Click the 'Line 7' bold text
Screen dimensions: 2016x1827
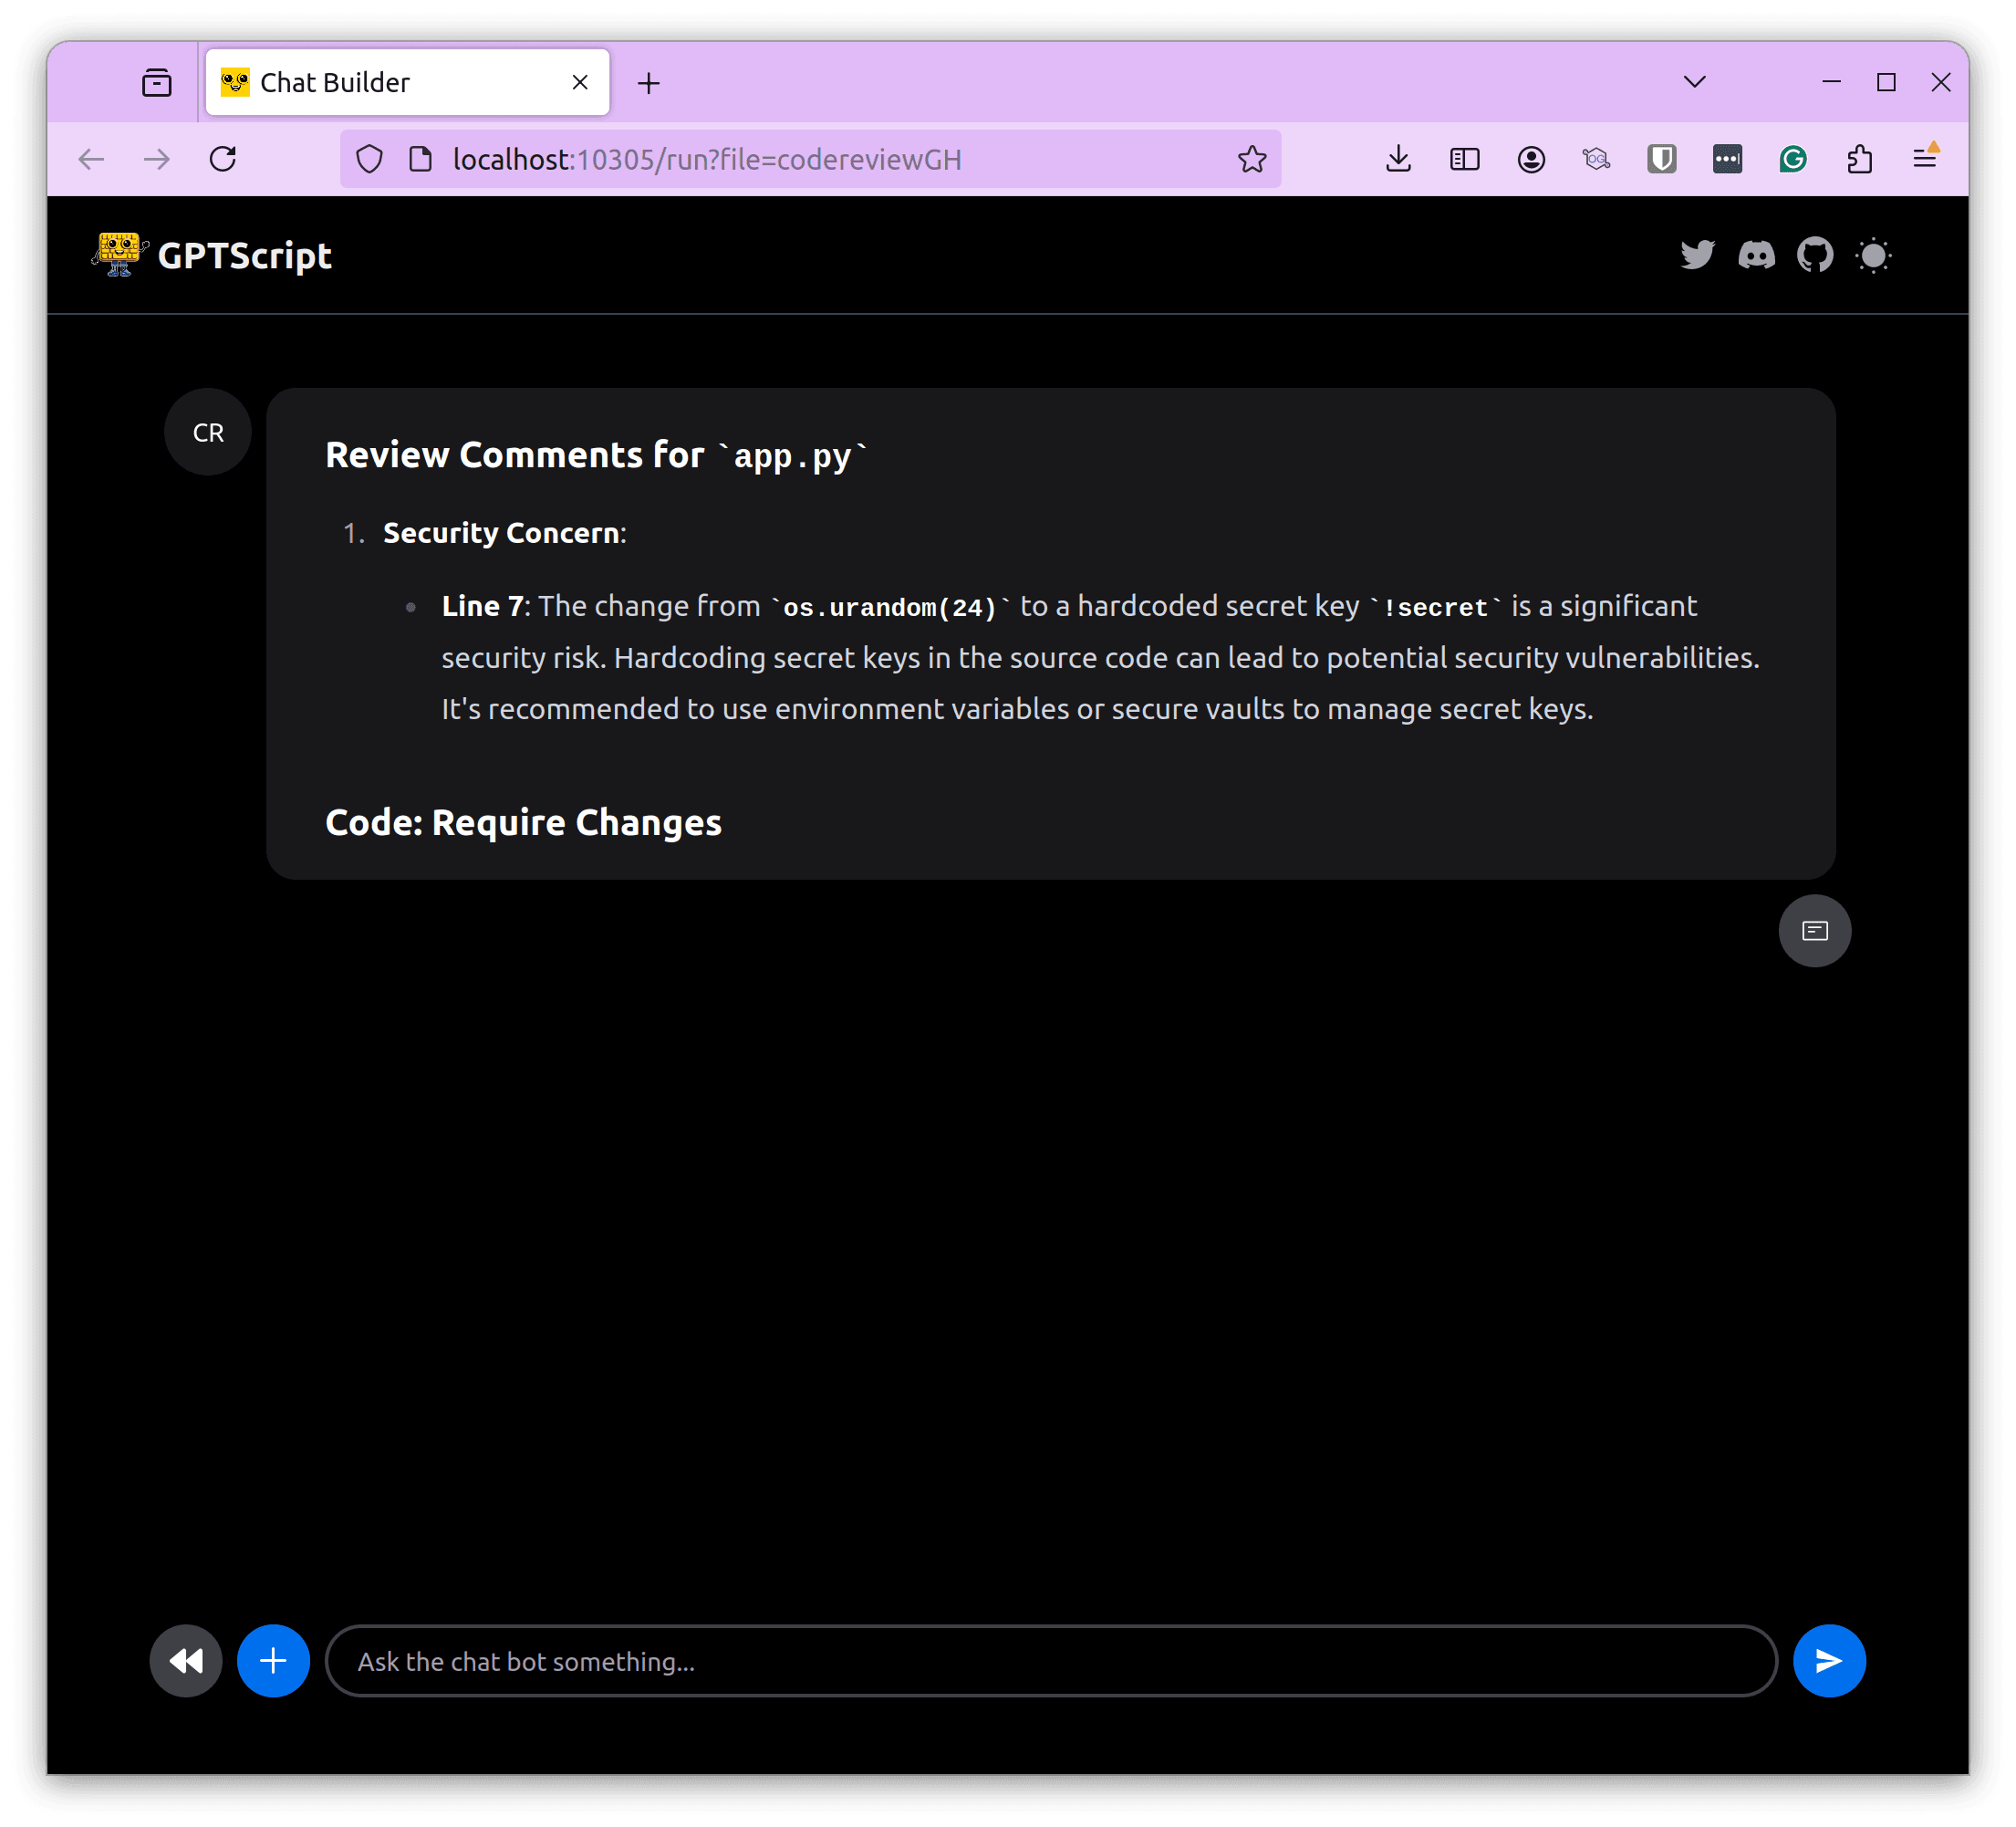click(x=482, y=606)
